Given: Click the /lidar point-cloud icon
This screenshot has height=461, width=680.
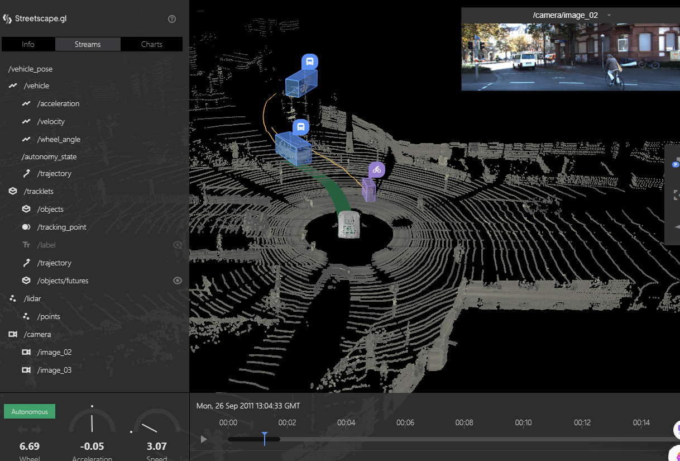Looking at the screenshot, I should point(13,299).
